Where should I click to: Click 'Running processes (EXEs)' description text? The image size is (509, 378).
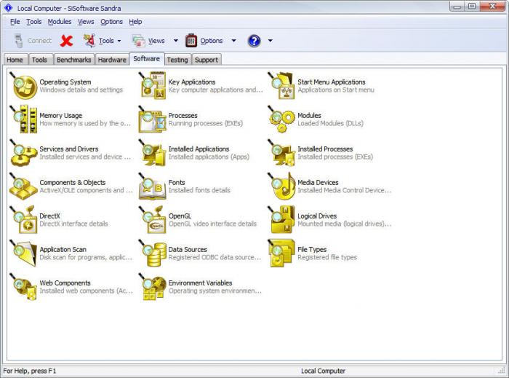pyautogui.click(x=206, y=124)
